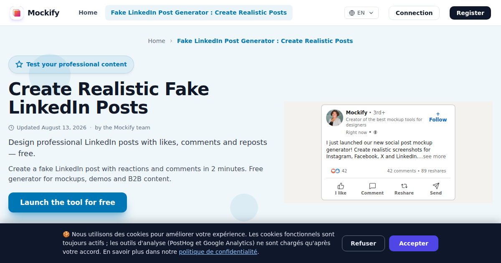The height and width of the screenshot is (263, 501).
Task: Accept cookies with Accepter button
Action: click(x=414, y=243)
